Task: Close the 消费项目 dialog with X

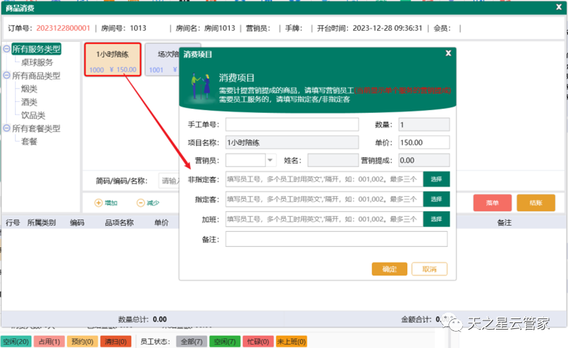Action: point(448,53)
